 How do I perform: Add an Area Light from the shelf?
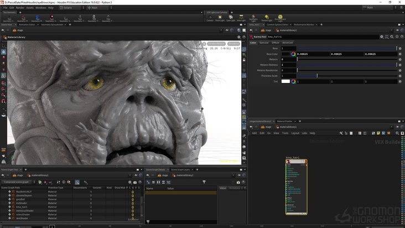click(241, 18)
